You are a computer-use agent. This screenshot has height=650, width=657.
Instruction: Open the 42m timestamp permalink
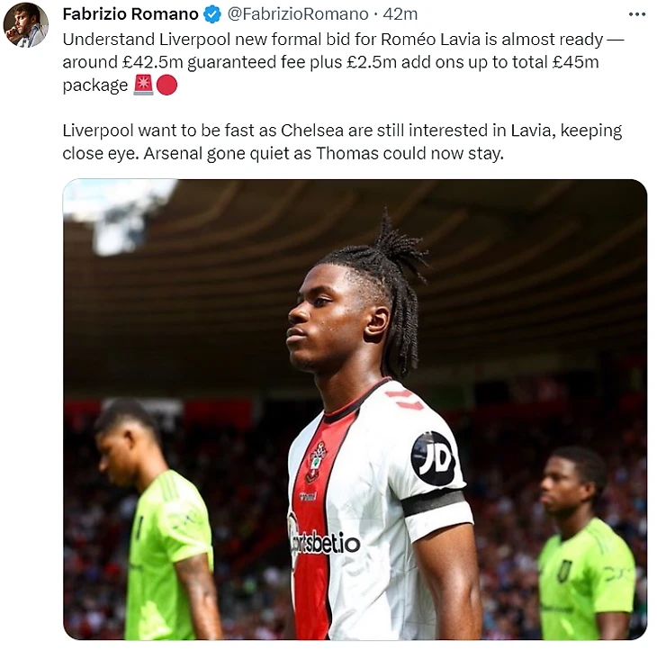(400, 14)
